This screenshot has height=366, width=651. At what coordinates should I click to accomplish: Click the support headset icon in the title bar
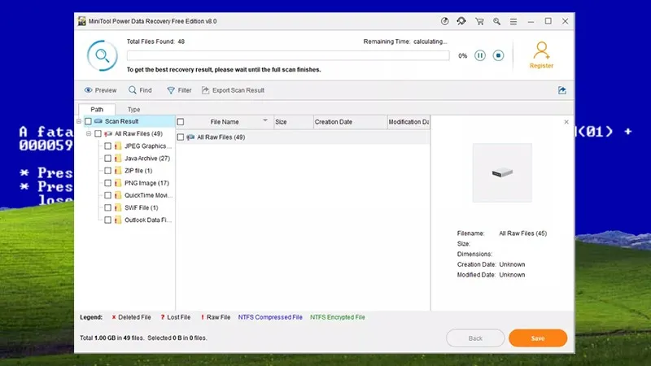(x=461, y=21)
